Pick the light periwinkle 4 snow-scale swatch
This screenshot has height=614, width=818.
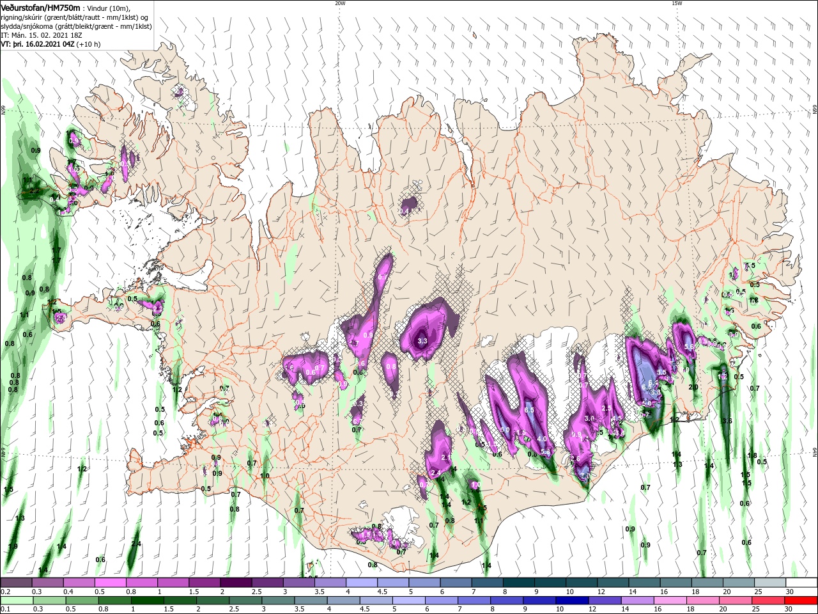(x=362, y=582)
